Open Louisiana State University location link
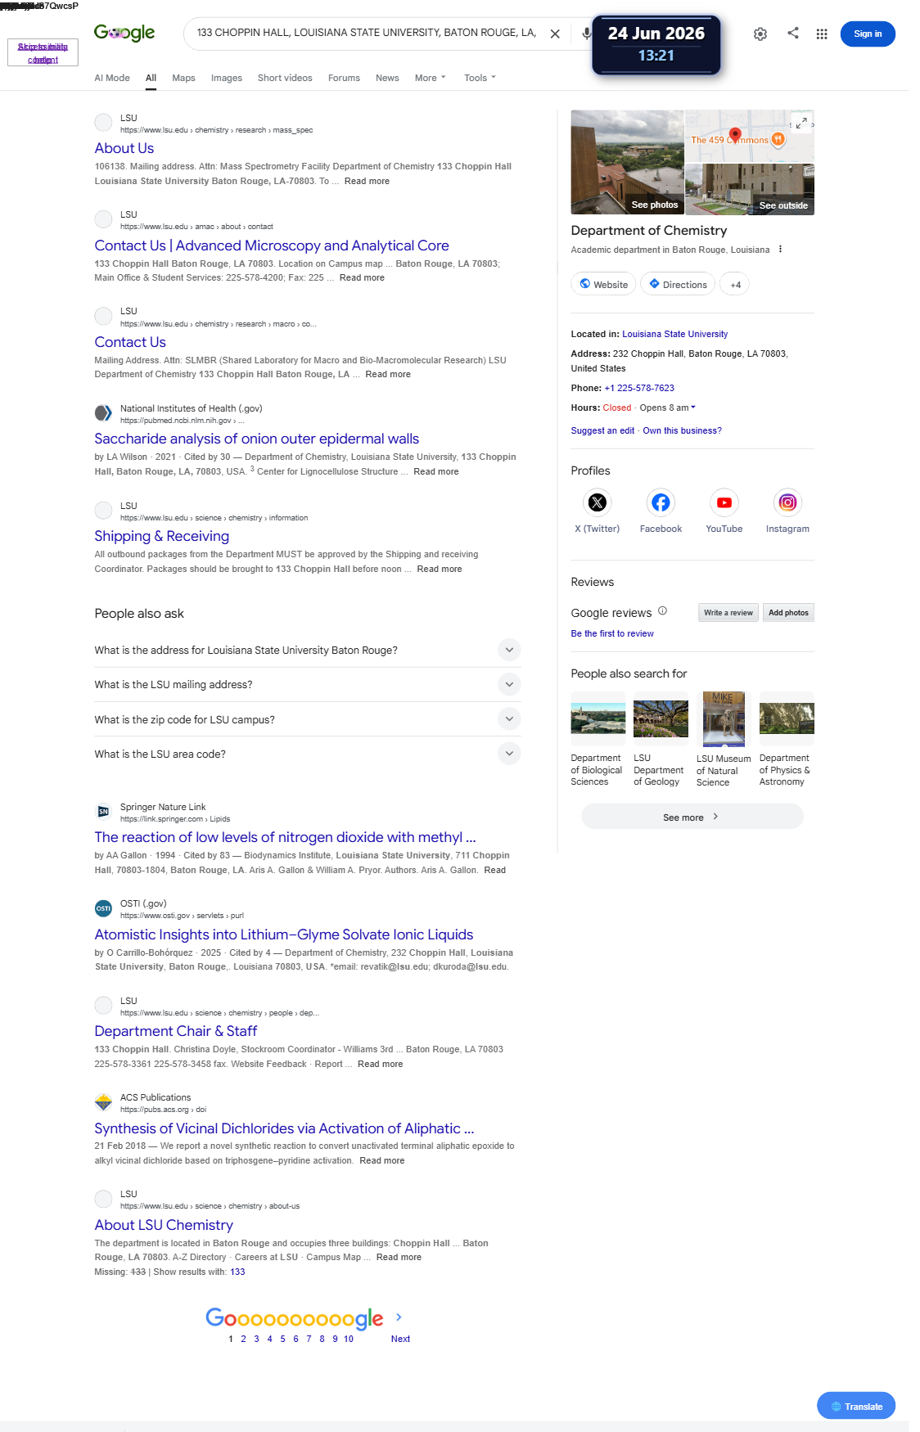 pyautogui.click(x=674, y=334)
